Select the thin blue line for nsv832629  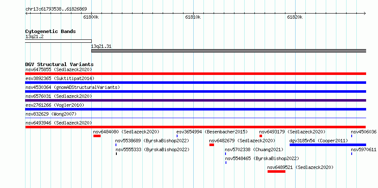(196, 118)
